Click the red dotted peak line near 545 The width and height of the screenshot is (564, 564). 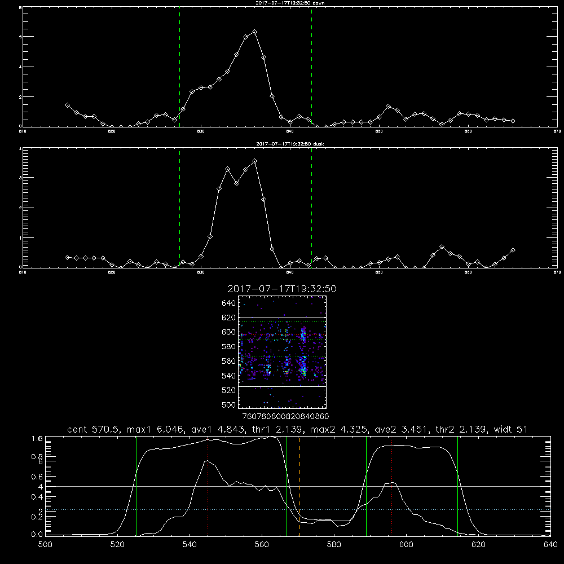point(208,486)
